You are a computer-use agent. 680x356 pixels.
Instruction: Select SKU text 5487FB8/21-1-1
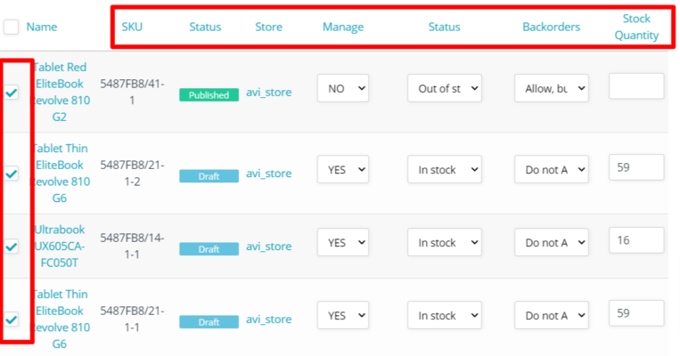pos(132,319)
